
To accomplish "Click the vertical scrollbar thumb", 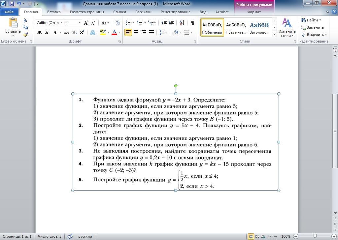I will (x=335, y=131).
